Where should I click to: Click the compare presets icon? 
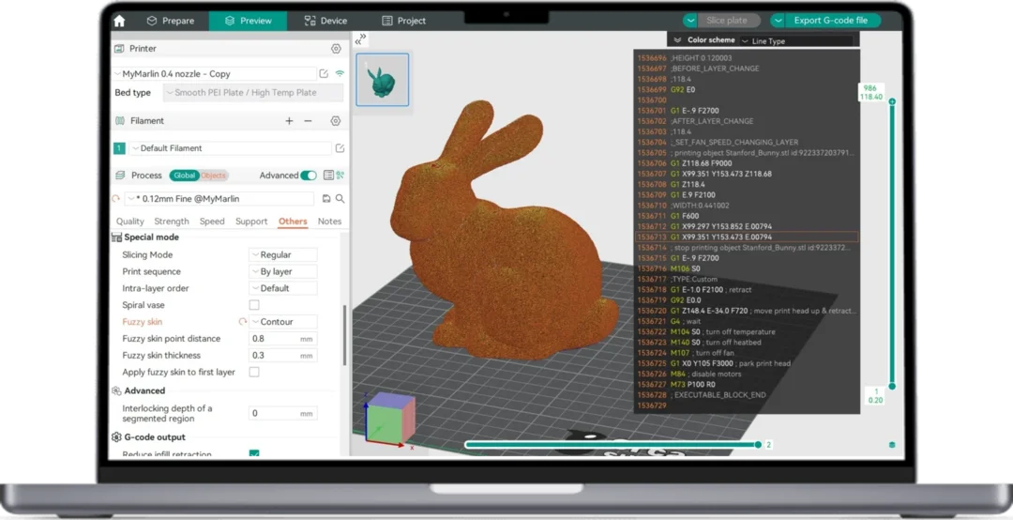(x=340, y=176)
